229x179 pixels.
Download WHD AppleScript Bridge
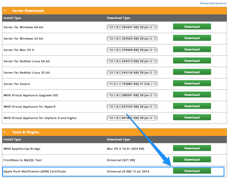pyautogui.click(x=192, y=148)
